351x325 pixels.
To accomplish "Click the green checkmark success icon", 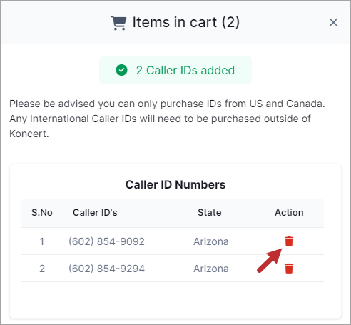I will point(121,70).
